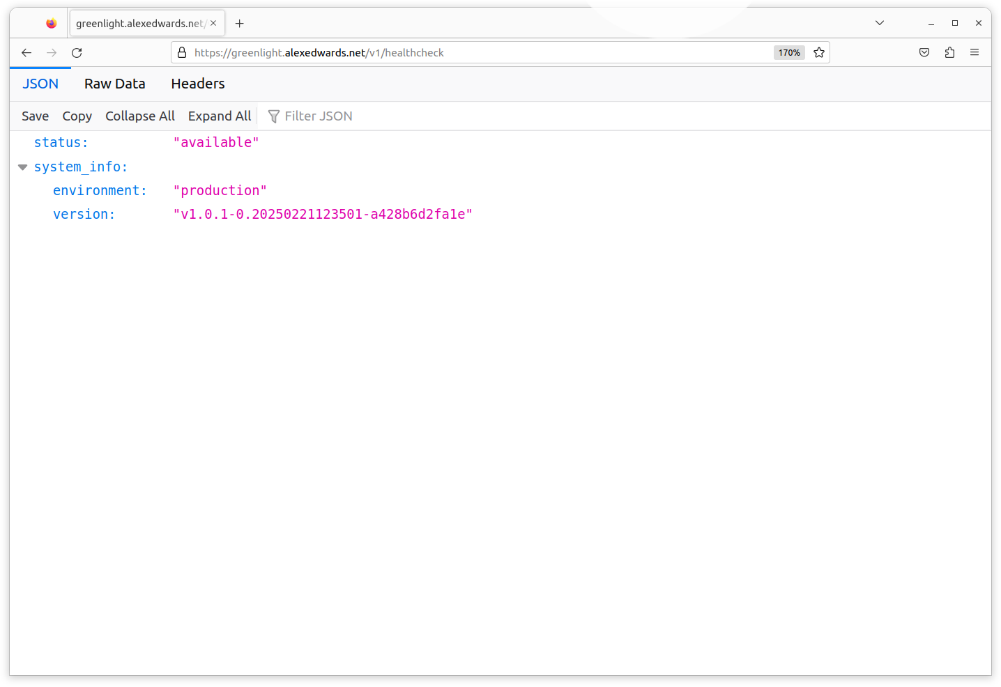The height and width of the screenshot is (687, 1001).
Task: Open the Save to Pocket icon
Action: coord(924,53)
